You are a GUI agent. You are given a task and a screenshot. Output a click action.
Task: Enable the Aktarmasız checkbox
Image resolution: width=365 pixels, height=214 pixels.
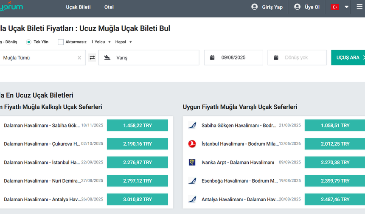point(61,42)
